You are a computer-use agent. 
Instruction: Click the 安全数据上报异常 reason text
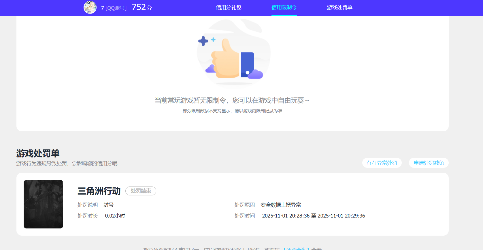click(x=281, y=205)
